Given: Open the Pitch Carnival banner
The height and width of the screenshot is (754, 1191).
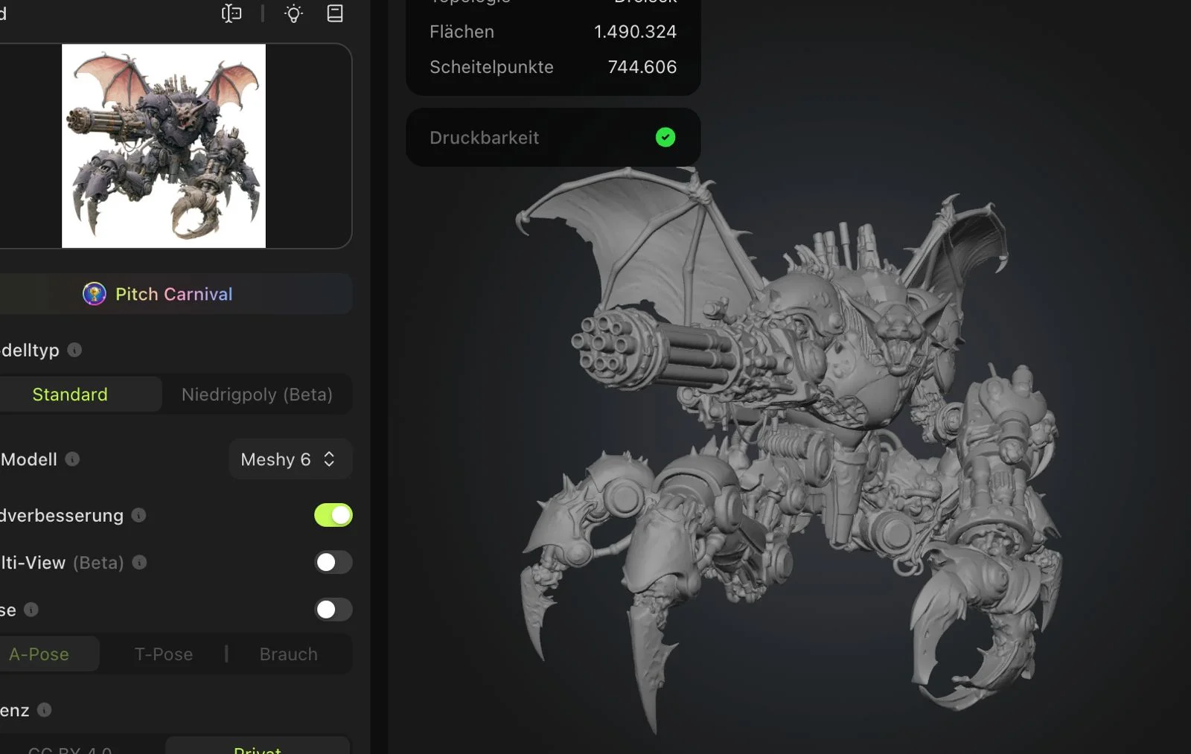Looking at the screenshot, I should [176, 294].
